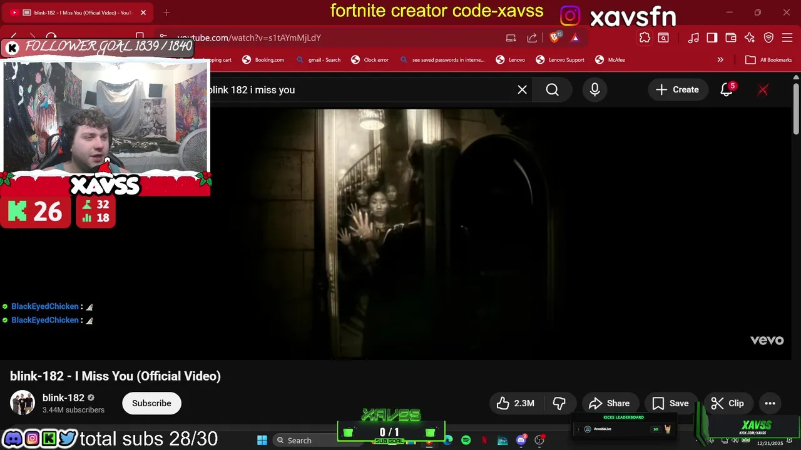Open the more actions three-dot menu
This screenshot has height=450, width=801.
click(770, 403)
